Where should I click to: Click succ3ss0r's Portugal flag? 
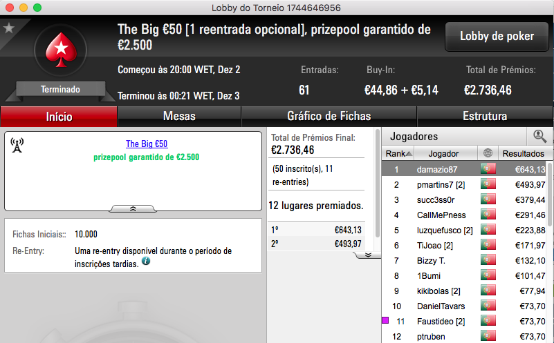click(488, 199)
